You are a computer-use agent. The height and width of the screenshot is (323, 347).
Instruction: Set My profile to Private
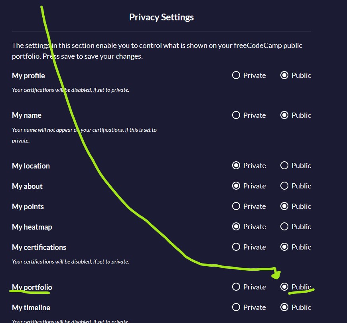[x=236, y=75]
